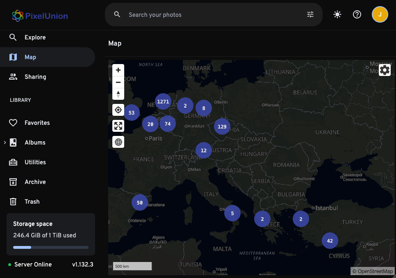Open the OpenStreetMap attribution link
The width and height of the screenshot is (396, 278).
(x=373, y=271)
